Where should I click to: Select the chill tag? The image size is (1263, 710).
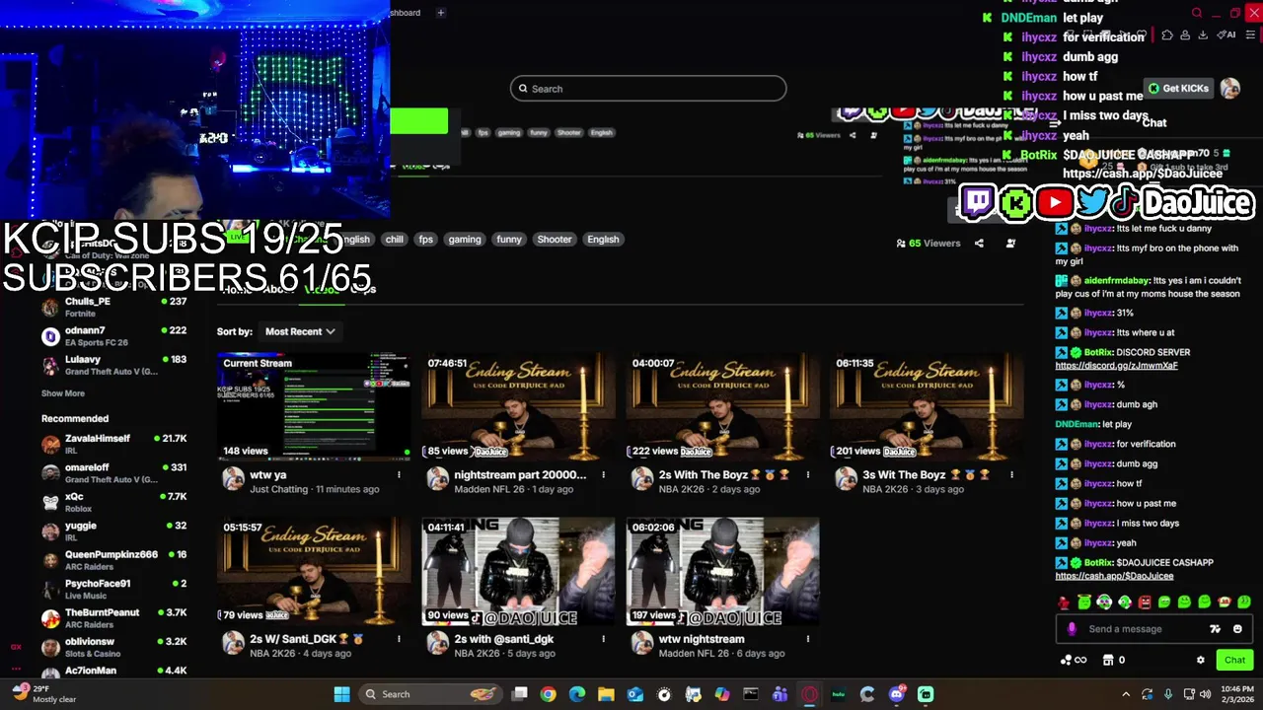tap(395, 240)
